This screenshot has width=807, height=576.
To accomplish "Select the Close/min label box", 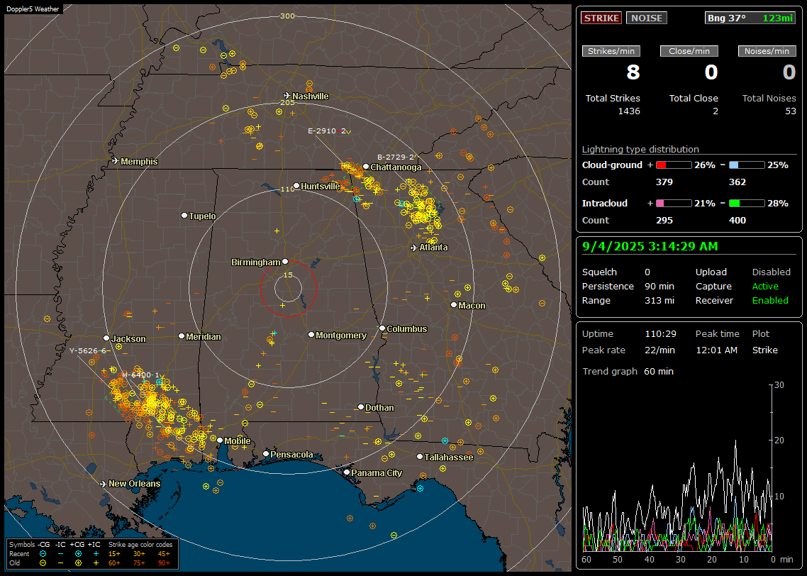I will pyautogui.click(x=689, y=51).
